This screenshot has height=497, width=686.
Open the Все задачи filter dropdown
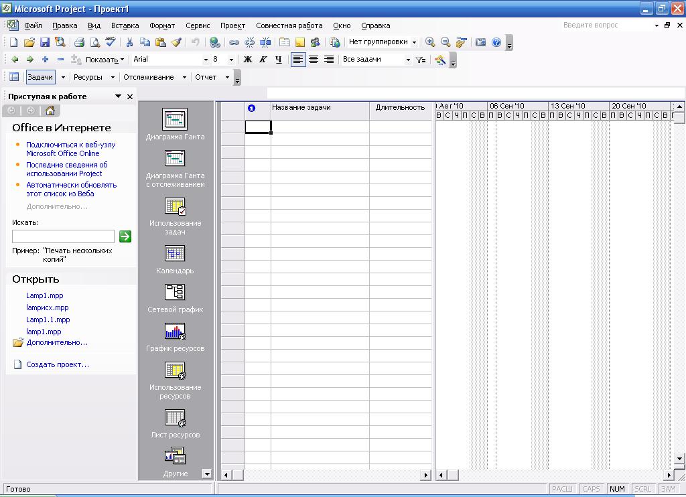408,60
